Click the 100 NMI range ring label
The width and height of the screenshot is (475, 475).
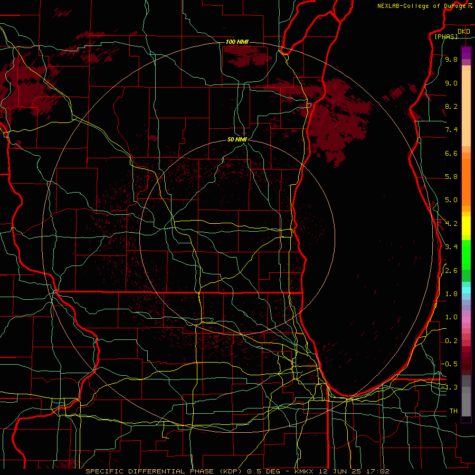pyautogui.click(x=237, y=42)
